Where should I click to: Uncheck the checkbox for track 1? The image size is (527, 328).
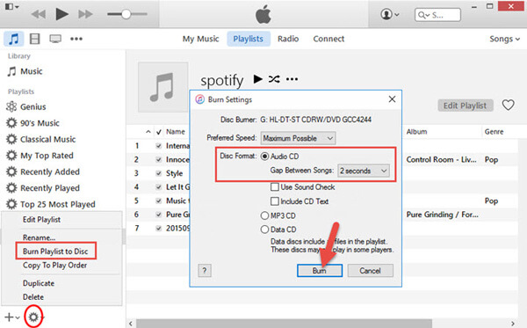[x=159, y=146]
